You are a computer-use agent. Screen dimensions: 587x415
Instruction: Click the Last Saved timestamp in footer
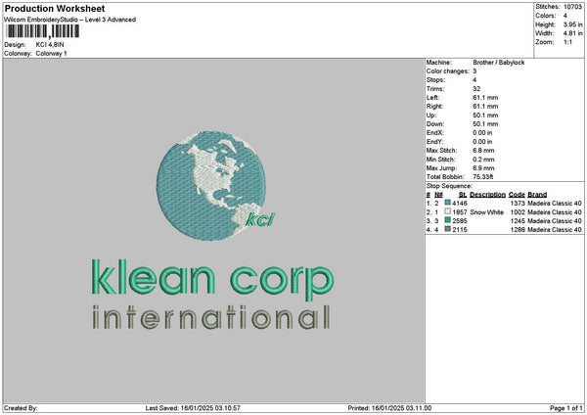point(193,408)
